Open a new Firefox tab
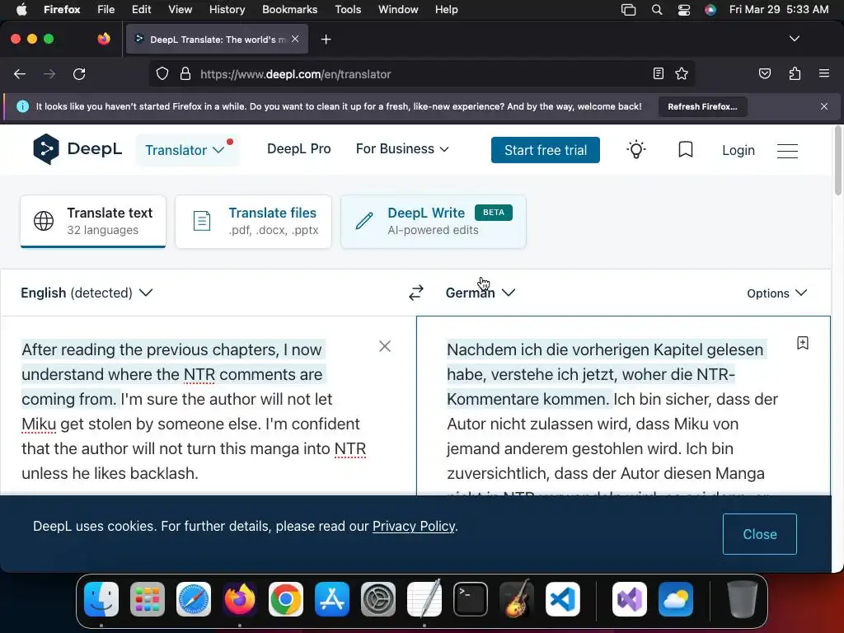 (x=326, y=40)
